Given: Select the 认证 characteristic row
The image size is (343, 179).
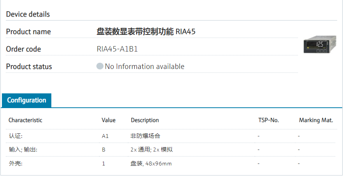Looking at the screenshot, I should coord(16,136).
